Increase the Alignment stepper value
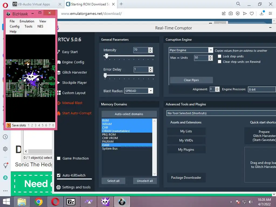Image resolution: width=276 pixels, height=207 pixels. (218, 88)
